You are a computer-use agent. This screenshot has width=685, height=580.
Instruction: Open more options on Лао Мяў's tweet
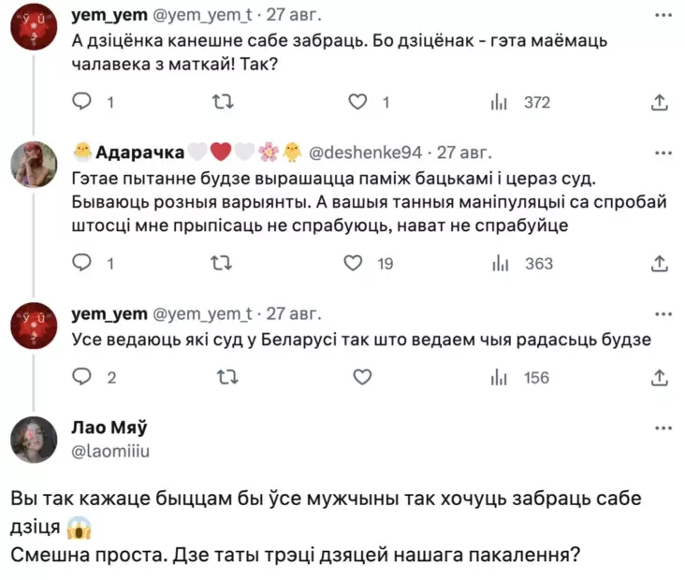663,428
